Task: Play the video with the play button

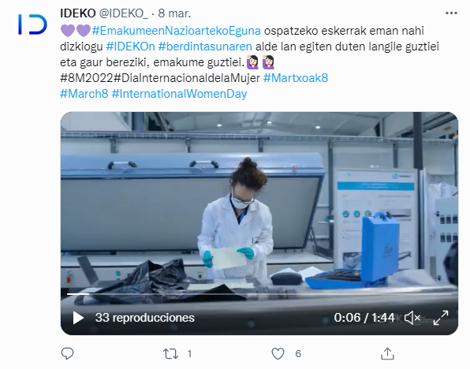Action: (78, 318)
